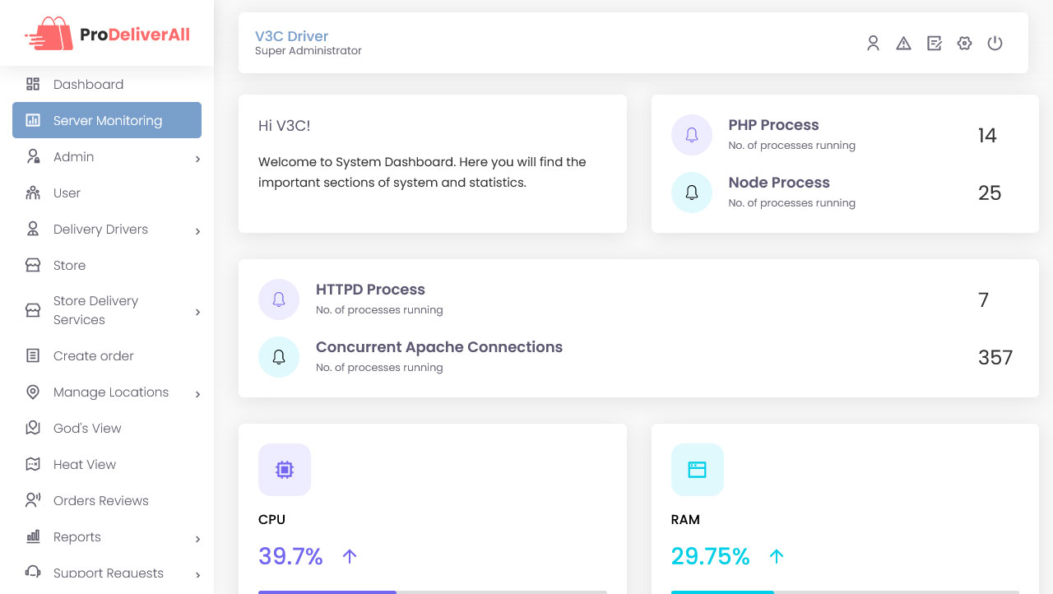Click the User group icon
This screenshot has height=594, width=1053.
(x=33, y=193)
